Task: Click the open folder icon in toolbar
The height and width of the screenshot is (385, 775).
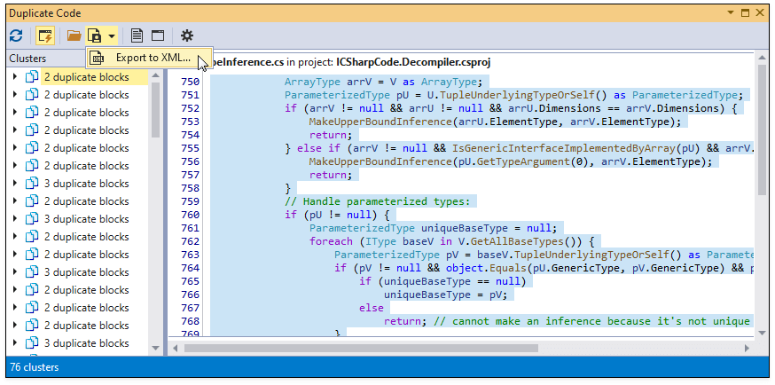Action: 74,36
